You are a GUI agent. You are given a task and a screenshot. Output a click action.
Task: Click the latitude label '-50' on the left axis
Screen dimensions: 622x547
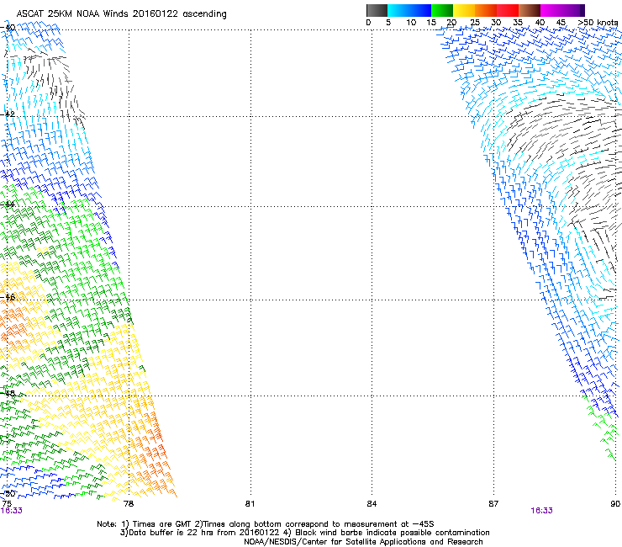pyautogui.click(x=8, y=494)
